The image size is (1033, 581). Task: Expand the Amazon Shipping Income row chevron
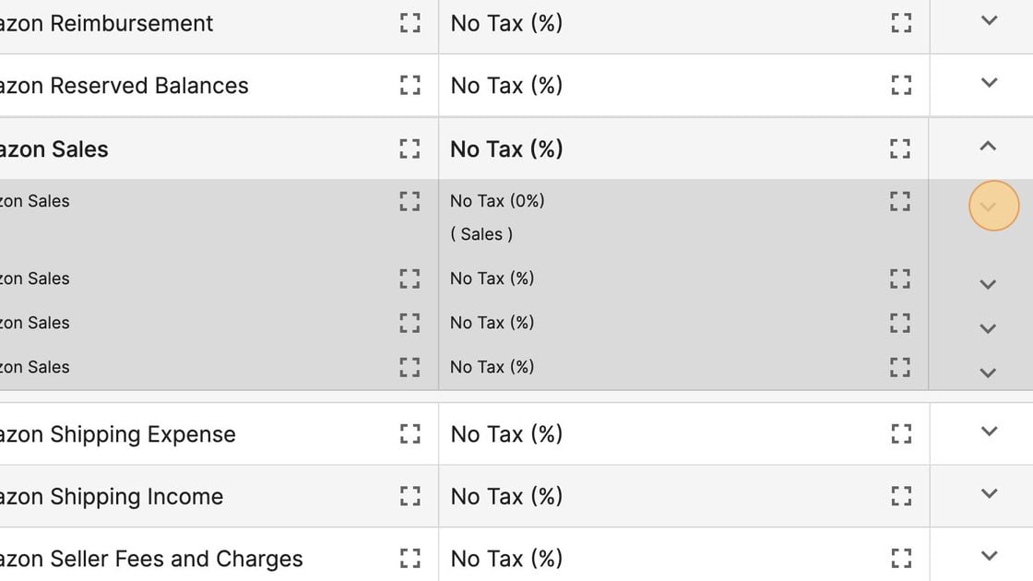[x=989, y=492]
